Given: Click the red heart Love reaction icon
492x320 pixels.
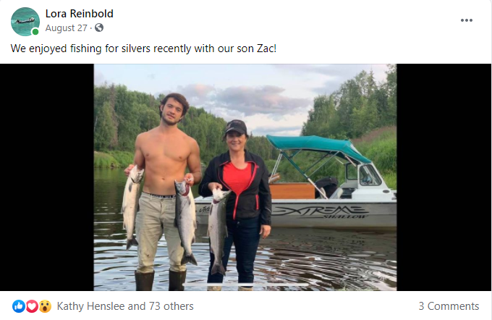Looking at the screenshot, I should (x=32, y=306).
